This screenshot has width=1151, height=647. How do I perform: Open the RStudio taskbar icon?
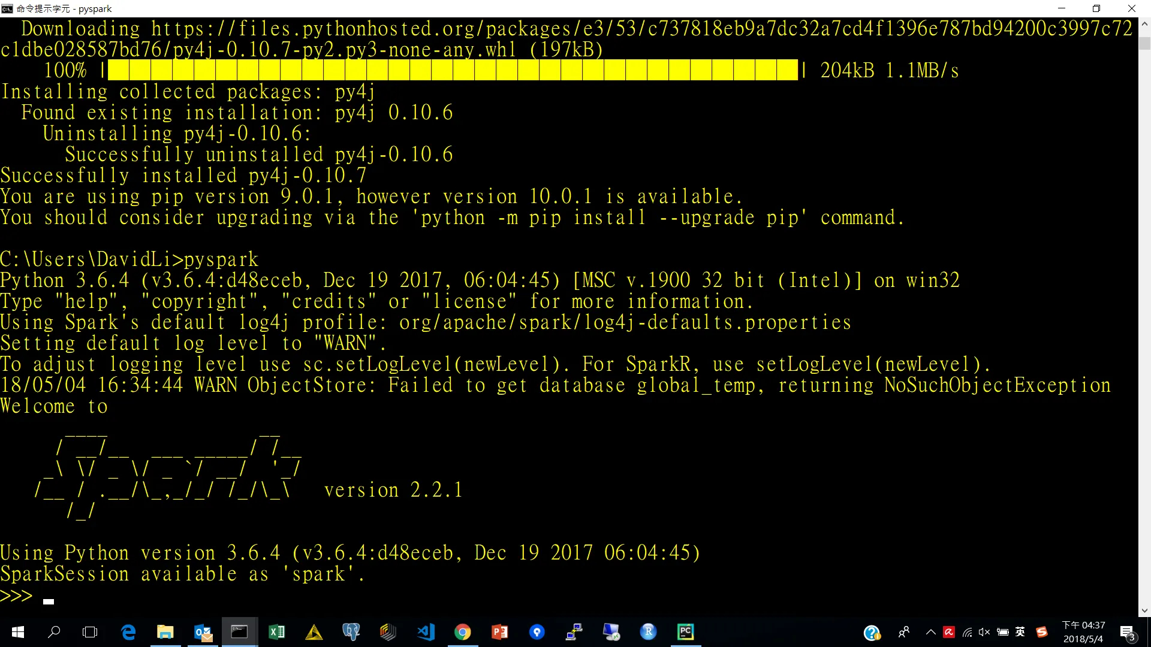click(x=648, y=632)
